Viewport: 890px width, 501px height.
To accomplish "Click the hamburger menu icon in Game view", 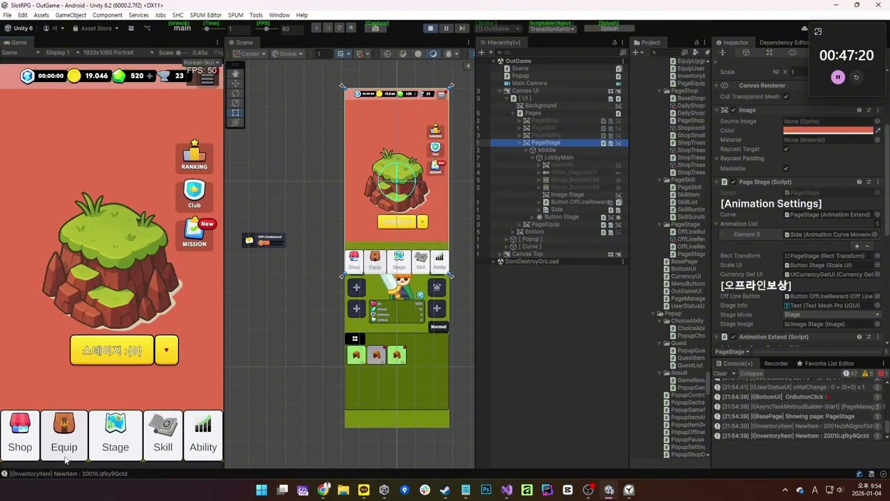I will tap(207, 79).
